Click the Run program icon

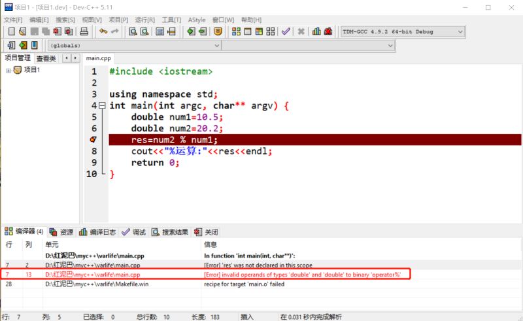coord(248,31)
